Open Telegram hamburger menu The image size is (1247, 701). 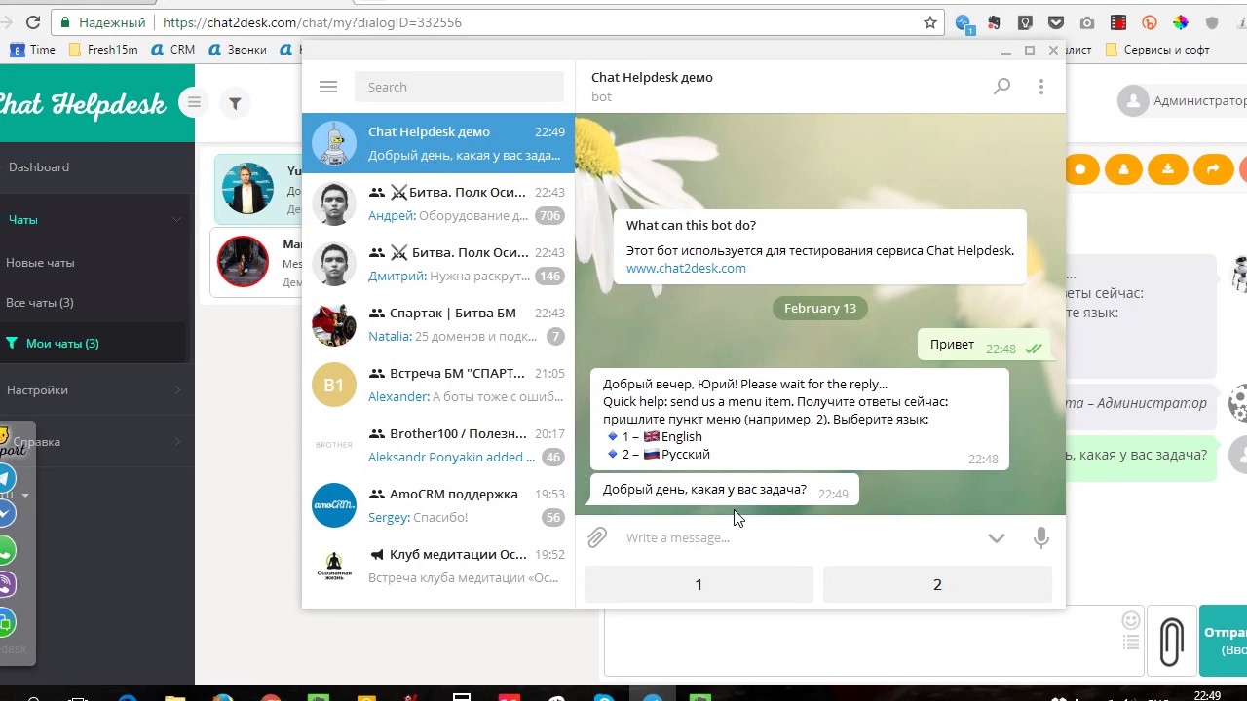[x=328, y=87]
